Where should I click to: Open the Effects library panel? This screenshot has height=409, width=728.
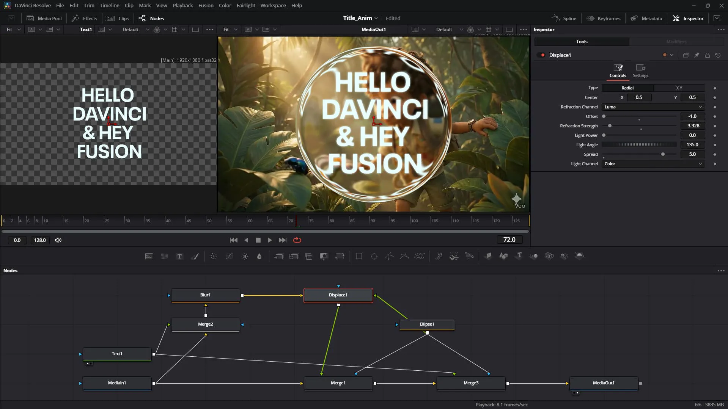point(85,18)
